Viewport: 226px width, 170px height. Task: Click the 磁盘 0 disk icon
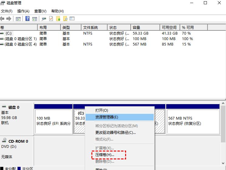(x=4, y=107)
